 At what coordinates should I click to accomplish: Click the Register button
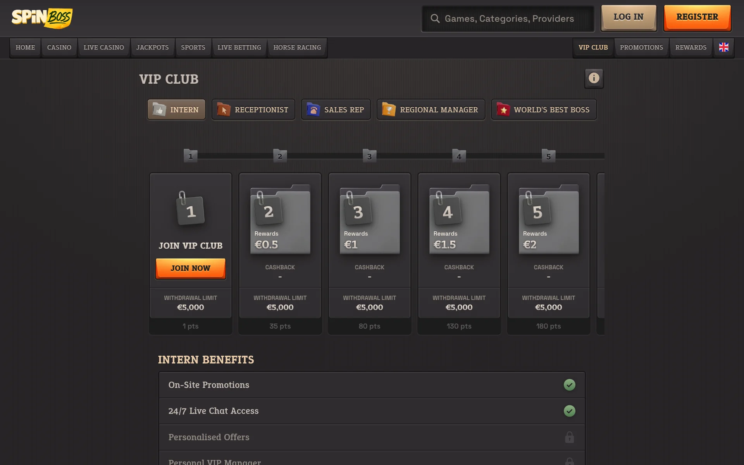coord(697,18)
